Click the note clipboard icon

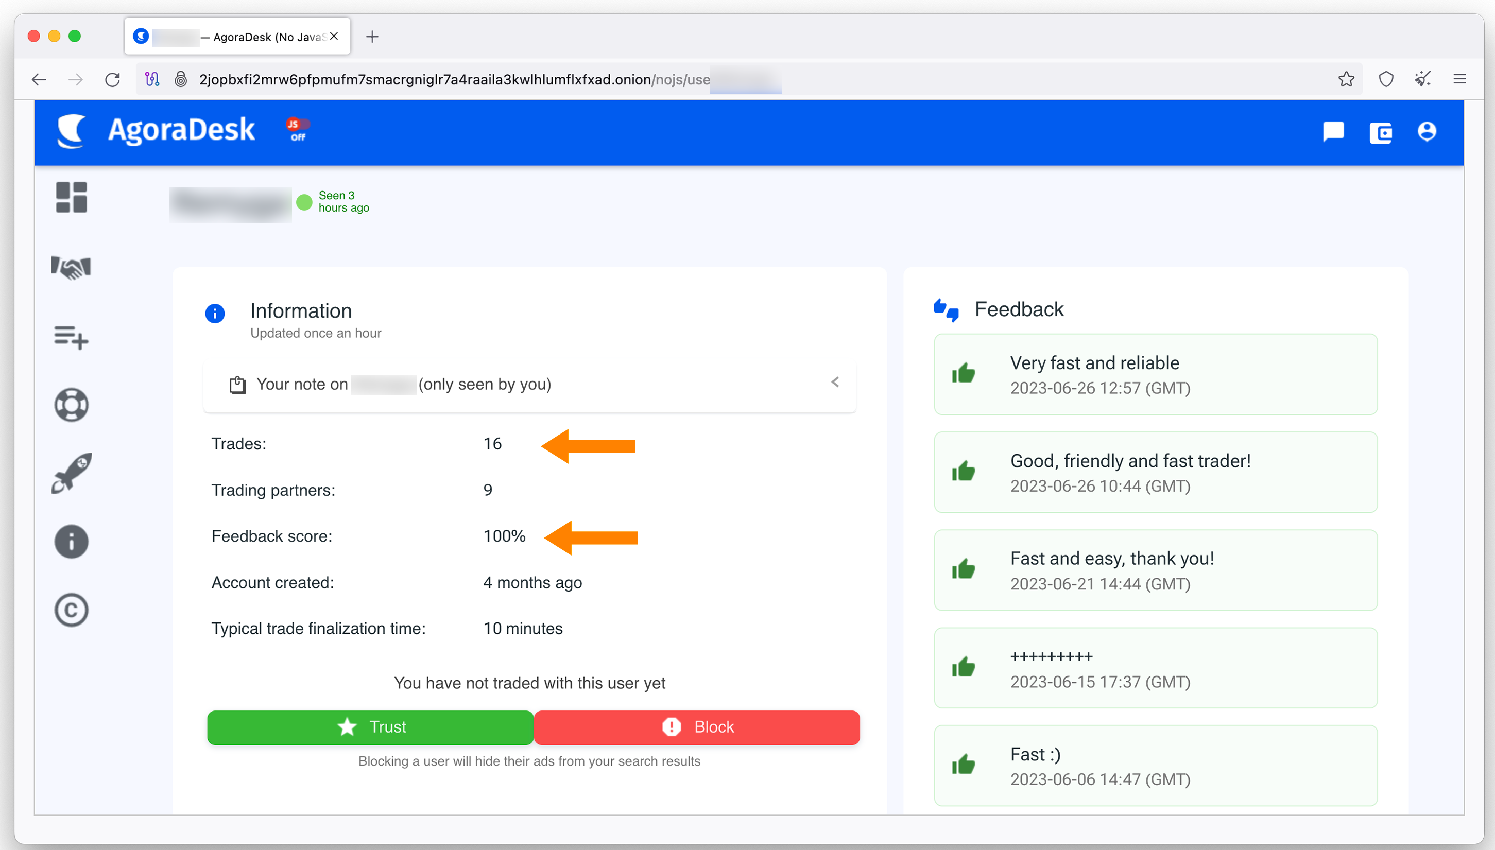coord(237,385)
